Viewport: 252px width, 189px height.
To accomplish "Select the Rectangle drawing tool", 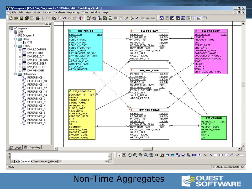I will pyautogui.click(x=216, y=155).
